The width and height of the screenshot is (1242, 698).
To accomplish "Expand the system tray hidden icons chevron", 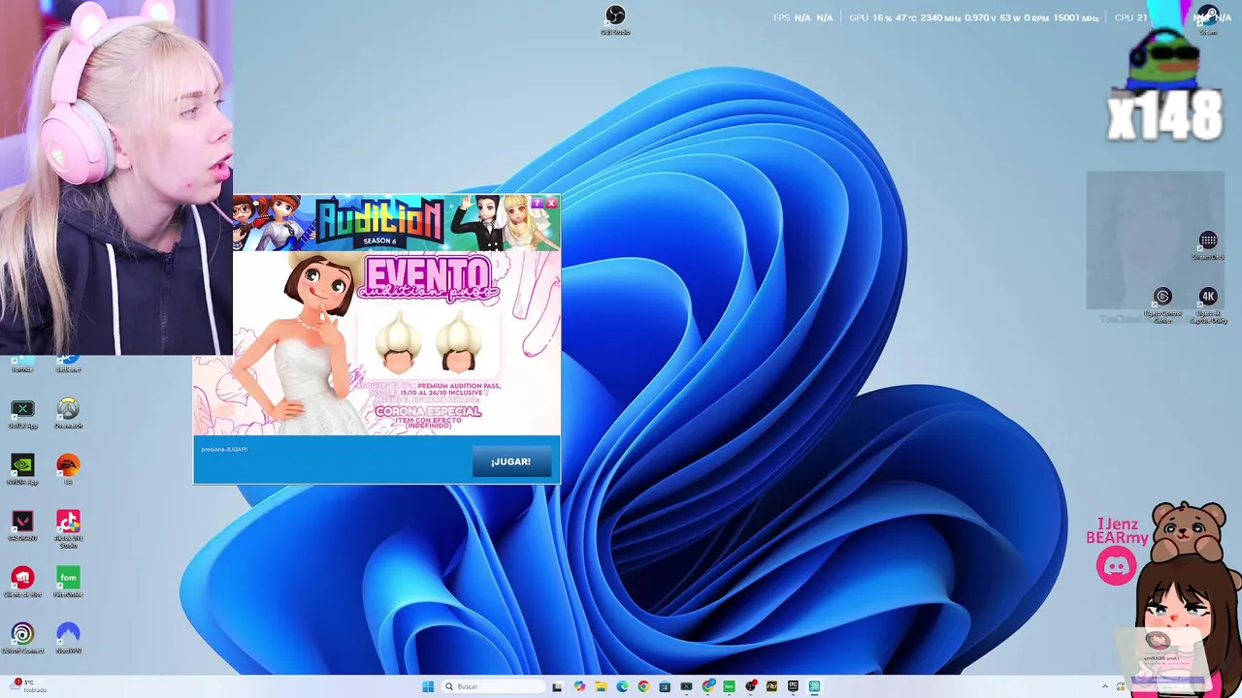I will [1104, 686].
